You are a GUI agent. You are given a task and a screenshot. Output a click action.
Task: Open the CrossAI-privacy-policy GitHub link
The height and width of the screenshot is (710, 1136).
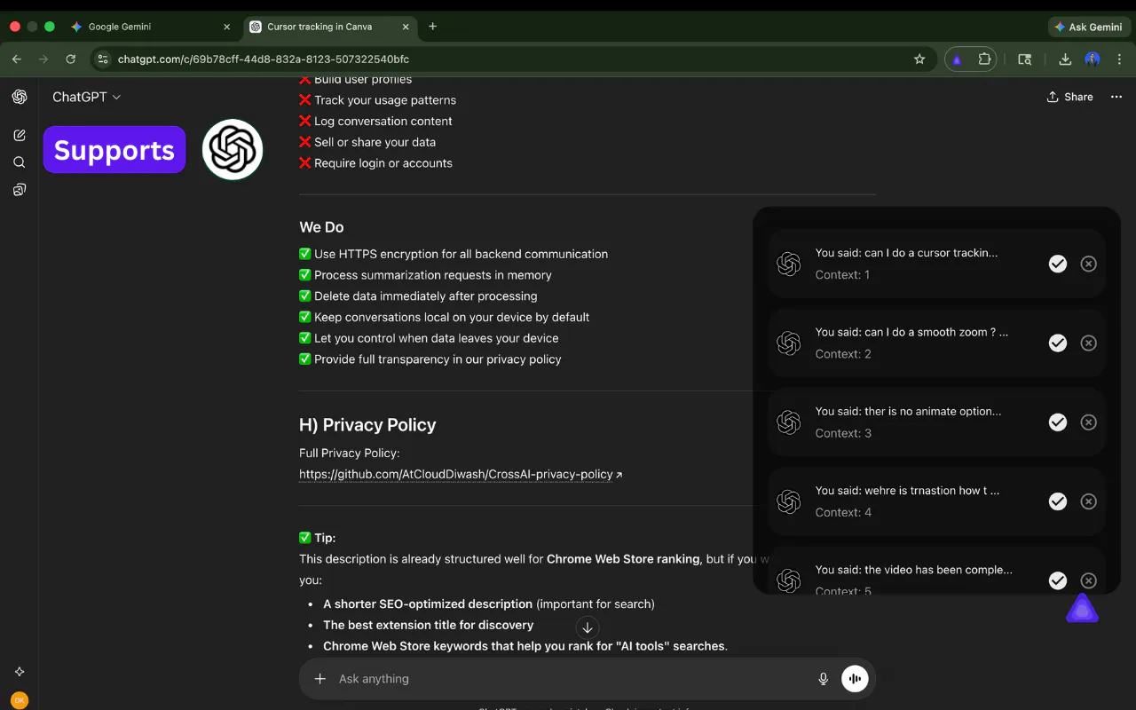461,474
